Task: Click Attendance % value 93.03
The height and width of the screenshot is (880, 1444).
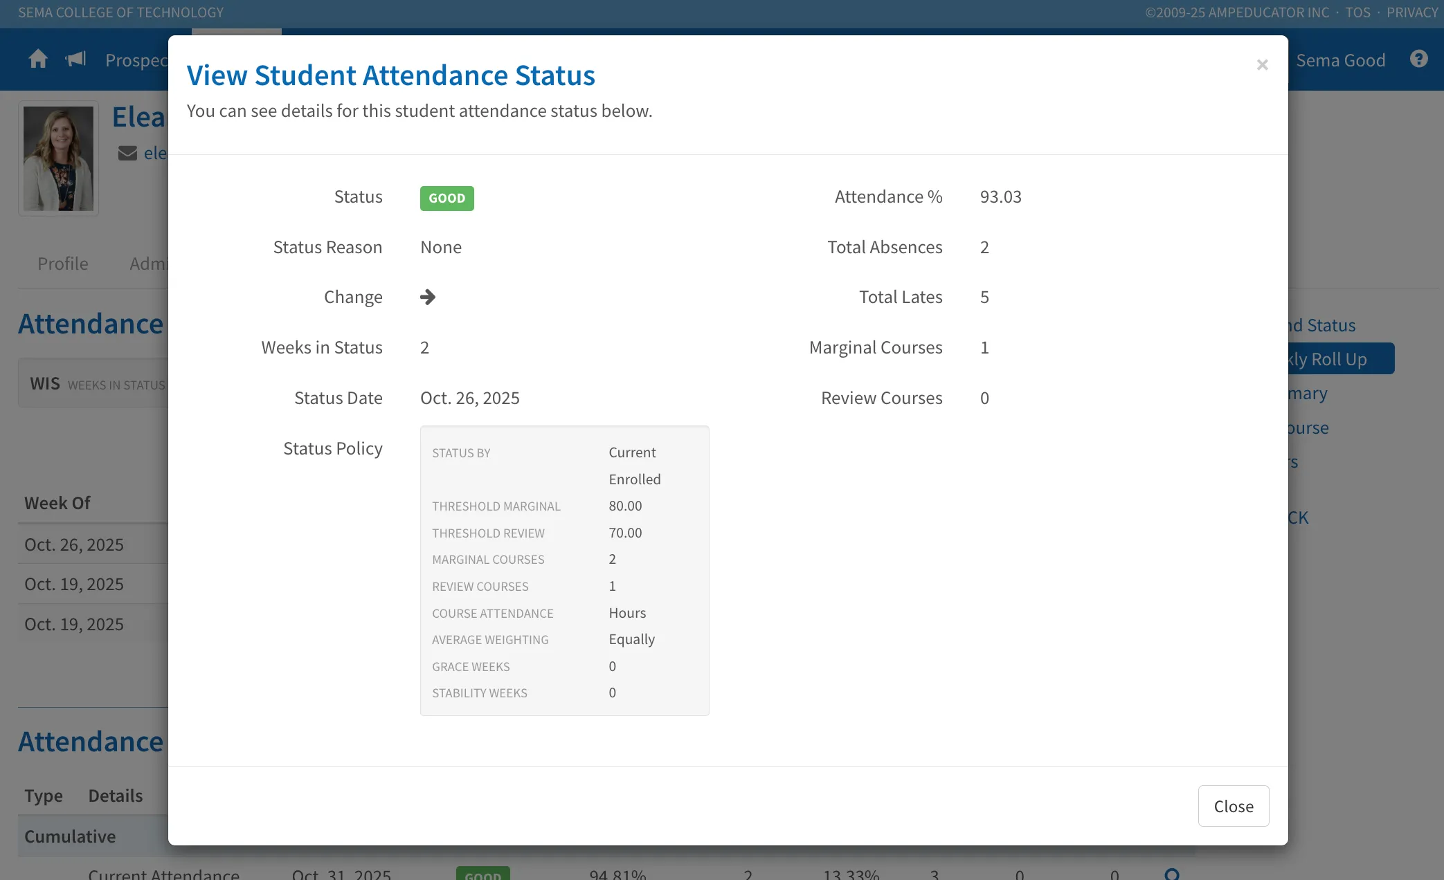Action: (x=1000, y=197)
